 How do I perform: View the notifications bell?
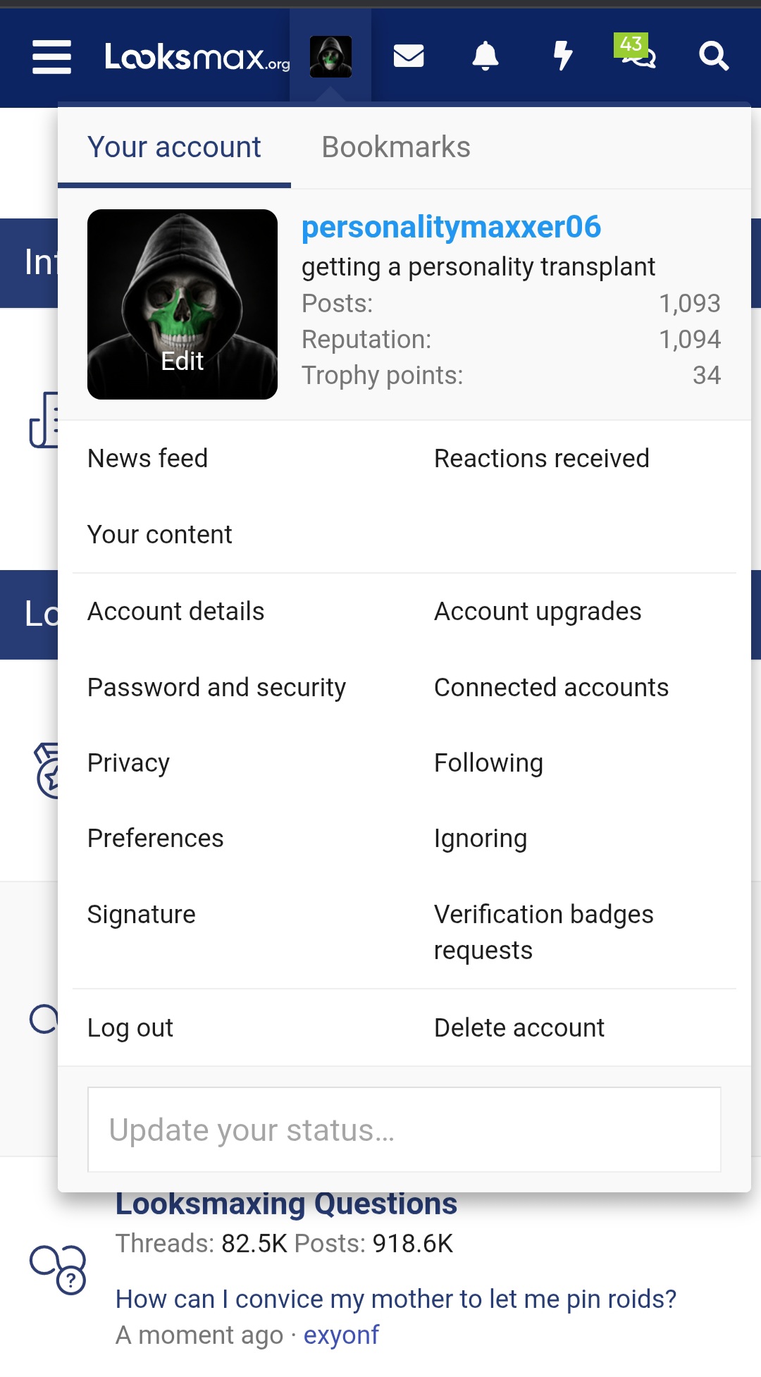click(485, 58)
